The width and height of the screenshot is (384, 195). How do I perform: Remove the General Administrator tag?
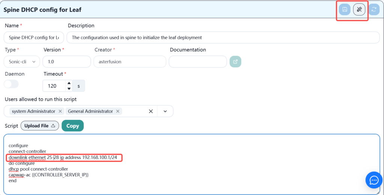(x=118, y=111)
